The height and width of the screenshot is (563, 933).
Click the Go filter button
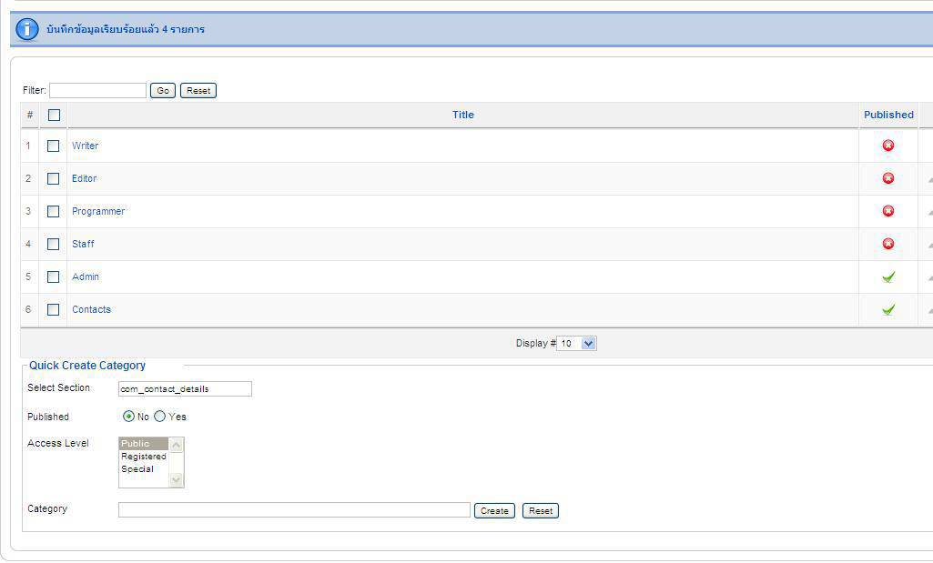click(x=162, y=90)
